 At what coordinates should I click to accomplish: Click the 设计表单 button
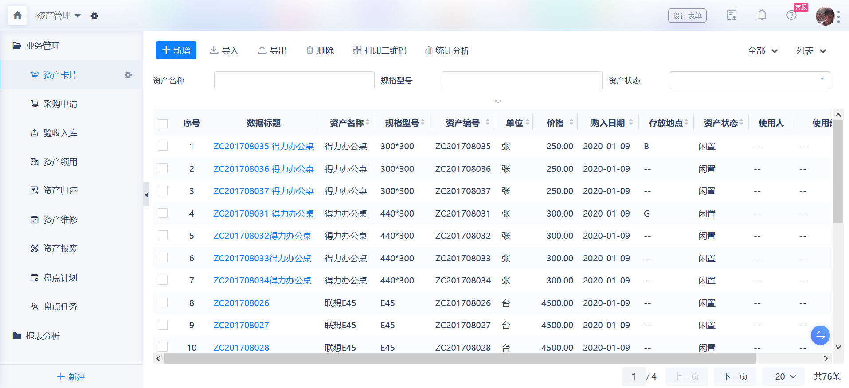click(687, 16)
